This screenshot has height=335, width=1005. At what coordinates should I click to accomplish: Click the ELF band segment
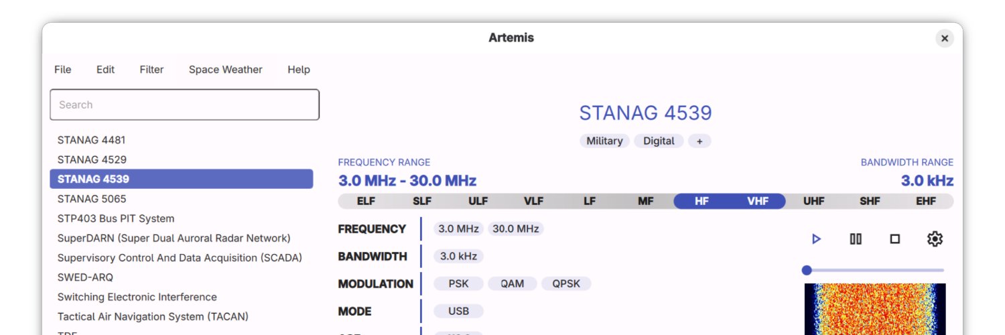point(366,201)
